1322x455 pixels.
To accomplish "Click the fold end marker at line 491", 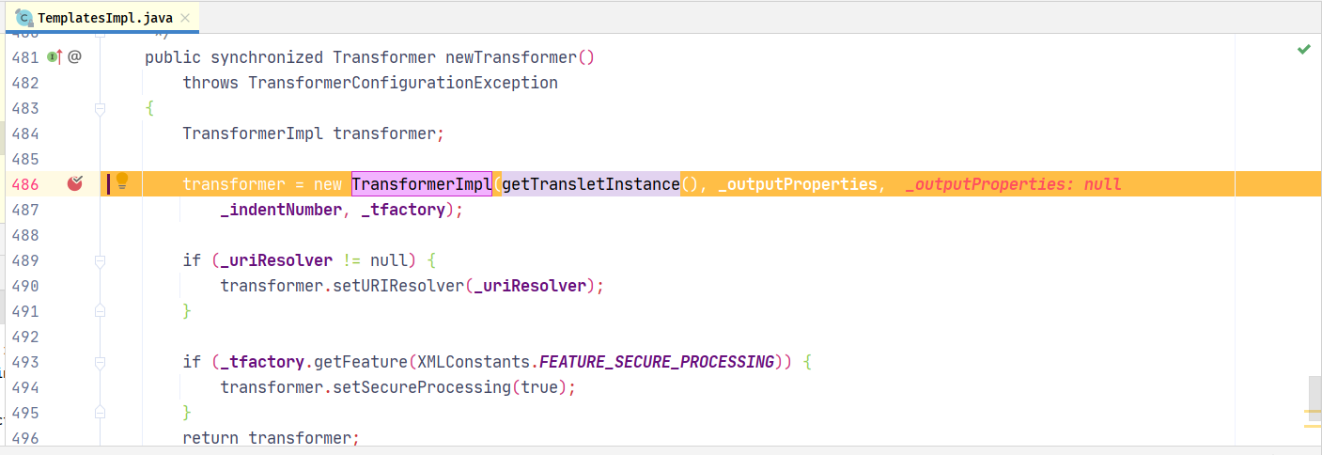I will 101,311.
